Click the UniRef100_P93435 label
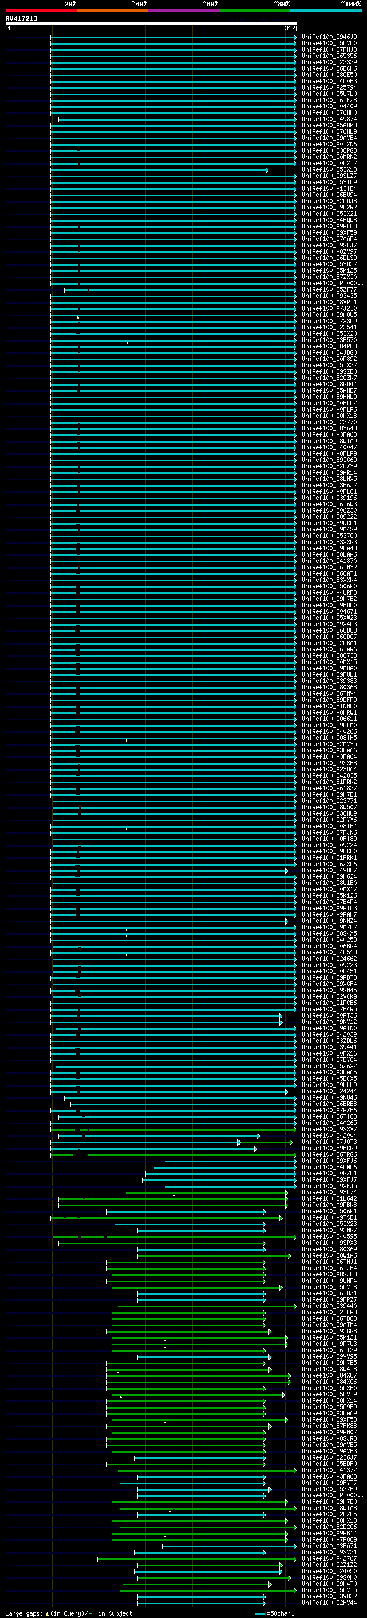 [x=329, y=296]
